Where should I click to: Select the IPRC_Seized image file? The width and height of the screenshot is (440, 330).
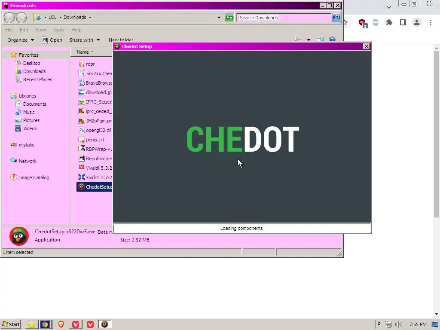(x=95, y=102)
